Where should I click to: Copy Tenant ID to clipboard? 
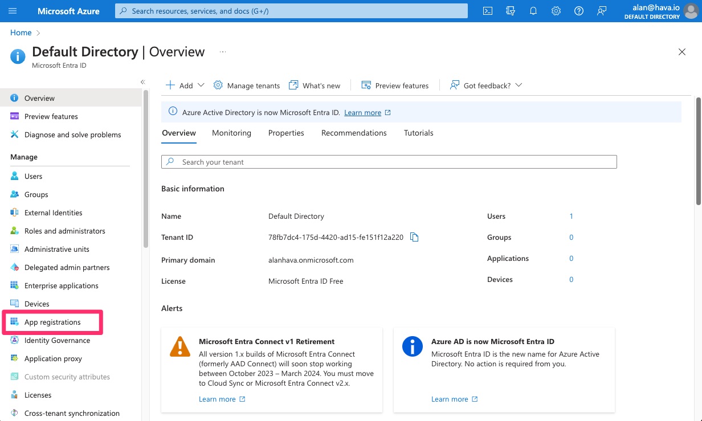tap(414, 238)
